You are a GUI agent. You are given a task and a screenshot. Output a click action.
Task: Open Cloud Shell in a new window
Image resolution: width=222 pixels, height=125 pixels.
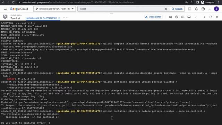tap(211, 17)
